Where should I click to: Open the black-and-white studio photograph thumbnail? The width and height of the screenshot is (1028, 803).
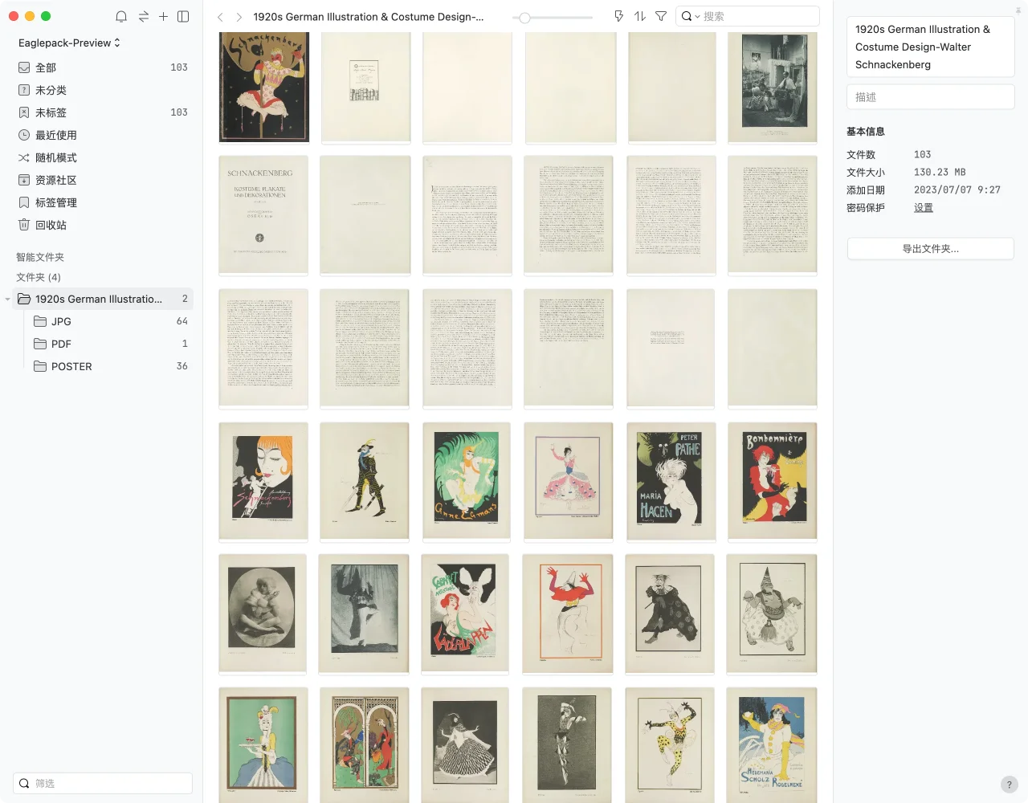[x=773, y=87]
